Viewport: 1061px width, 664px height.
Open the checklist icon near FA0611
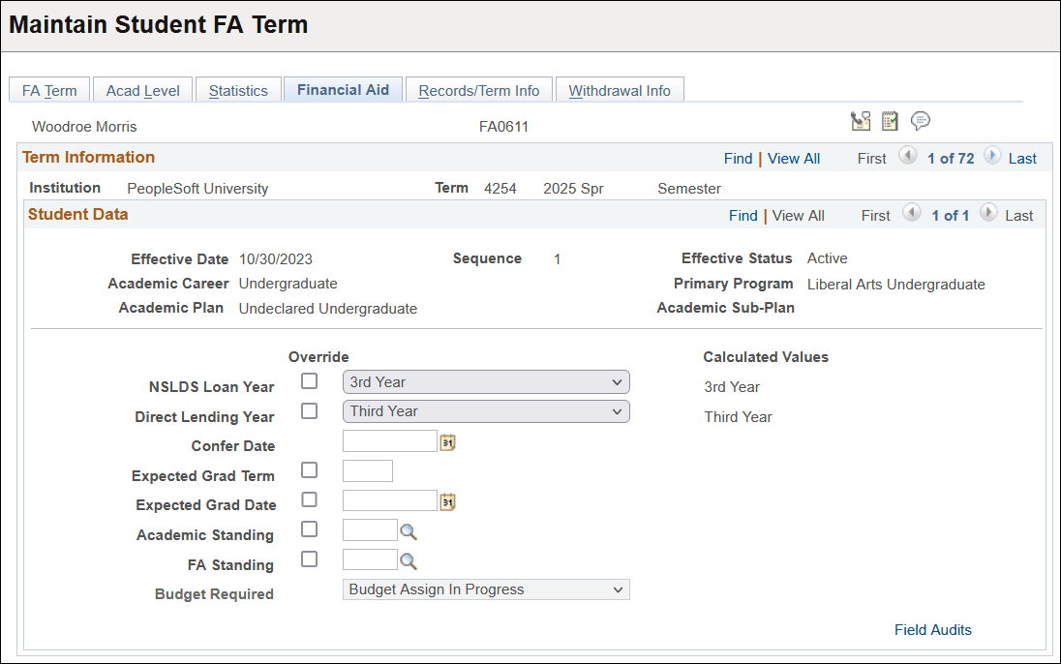(x=890, y=121)
